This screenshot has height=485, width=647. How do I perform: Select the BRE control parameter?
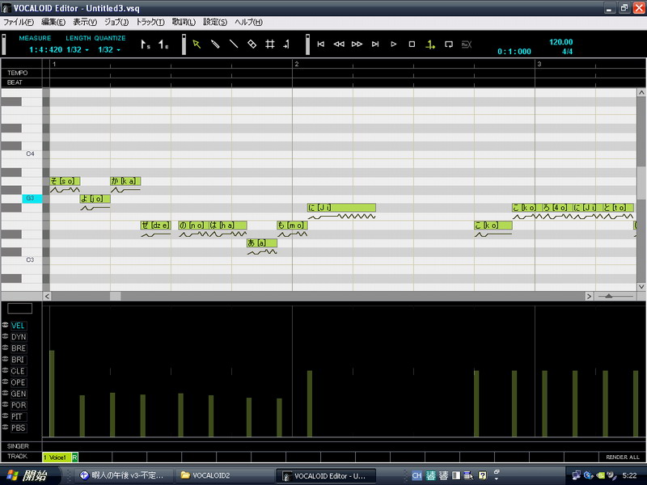coord(18,348)
